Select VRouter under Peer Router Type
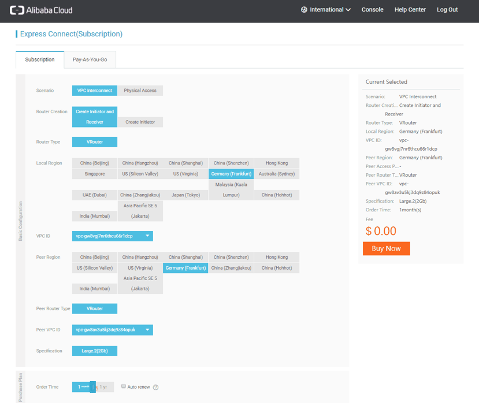 pyautogui.click(x=95, y=309)
